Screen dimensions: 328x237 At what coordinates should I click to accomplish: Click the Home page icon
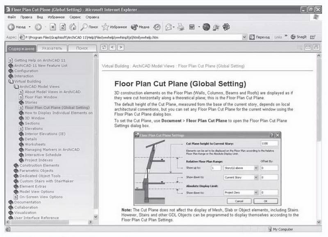click(73, 27)
